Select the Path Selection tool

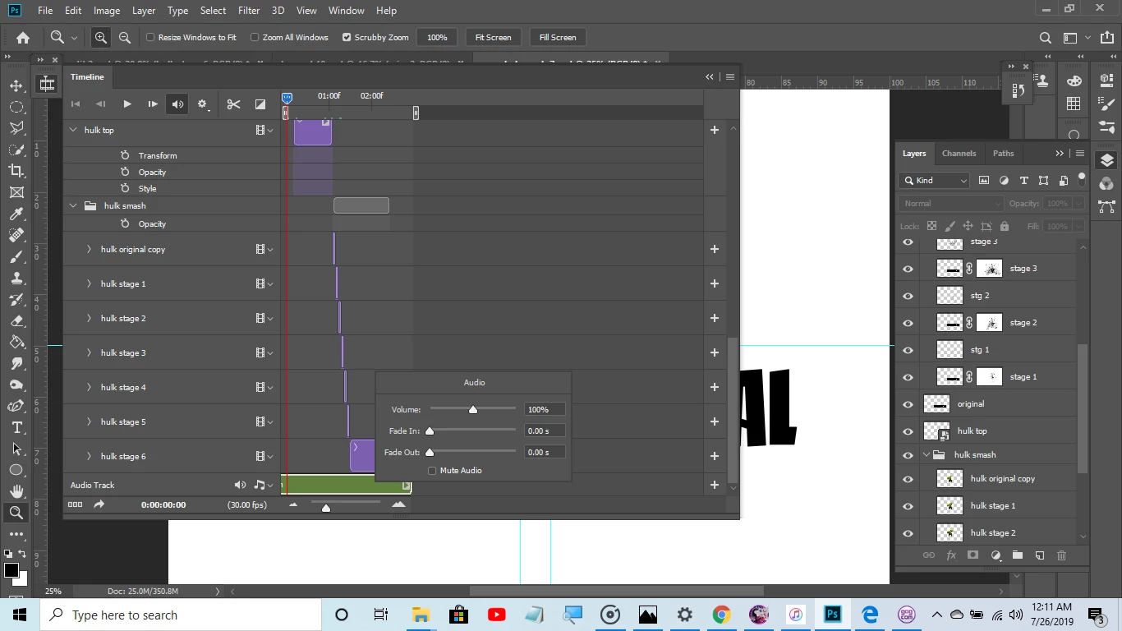[16, 449]
